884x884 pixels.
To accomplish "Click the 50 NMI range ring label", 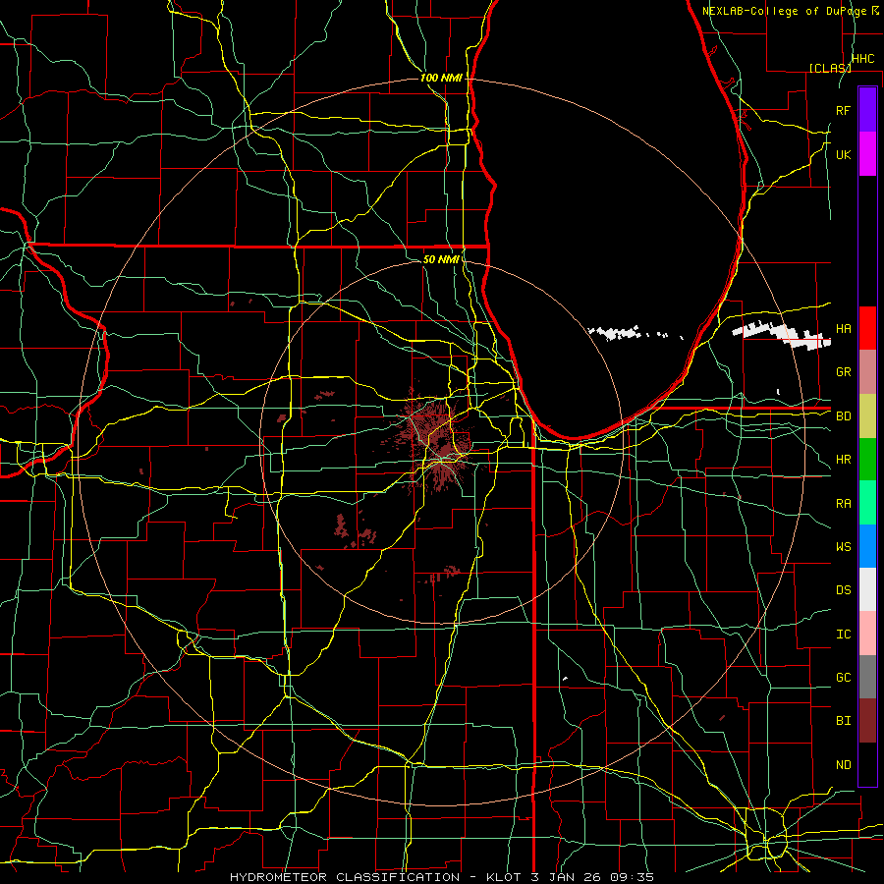I will pos(441,259).
